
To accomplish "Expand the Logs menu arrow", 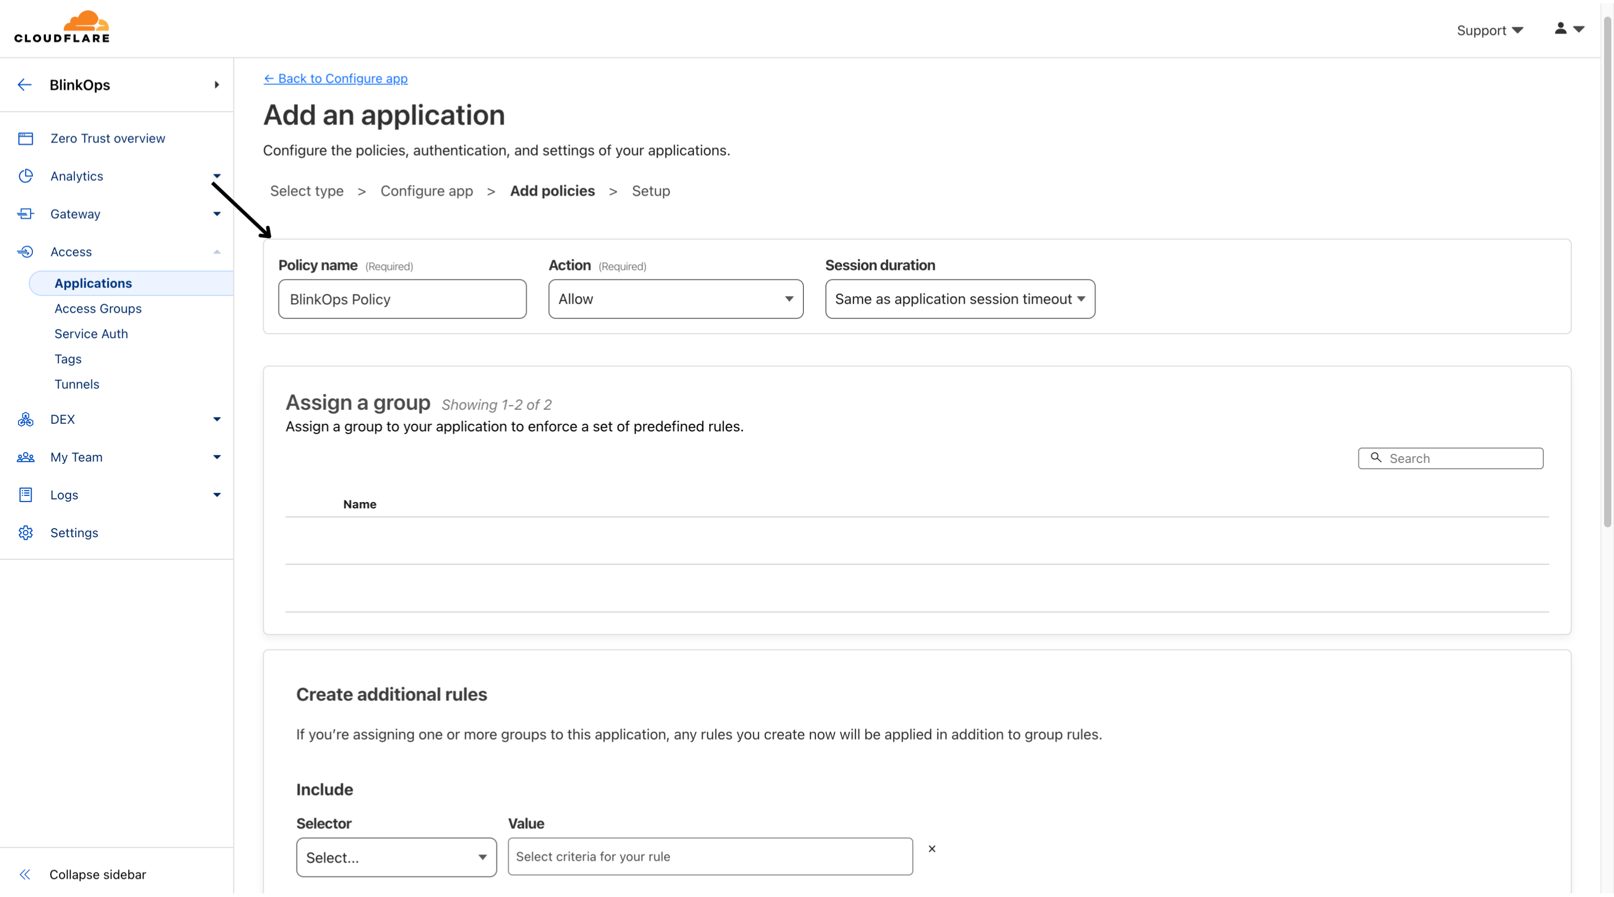I will click(217, 495).
